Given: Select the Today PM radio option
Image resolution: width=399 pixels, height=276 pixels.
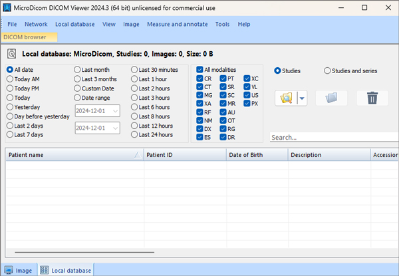Looking at the screenshot, I should [10, 88].
